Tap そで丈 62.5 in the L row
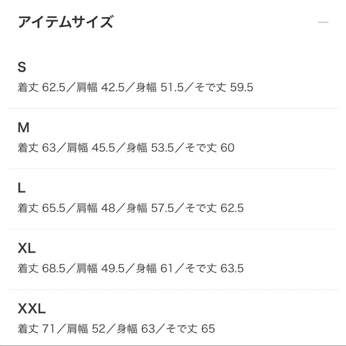This screenshot has width=346, height=346. [x=215, y=208]
